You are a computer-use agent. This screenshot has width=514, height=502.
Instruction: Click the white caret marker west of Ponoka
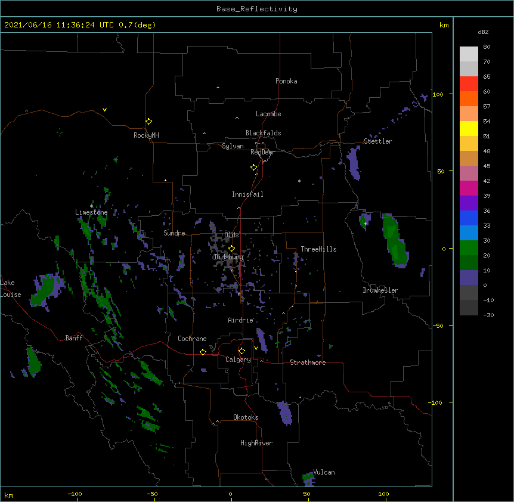click(218, 88)
